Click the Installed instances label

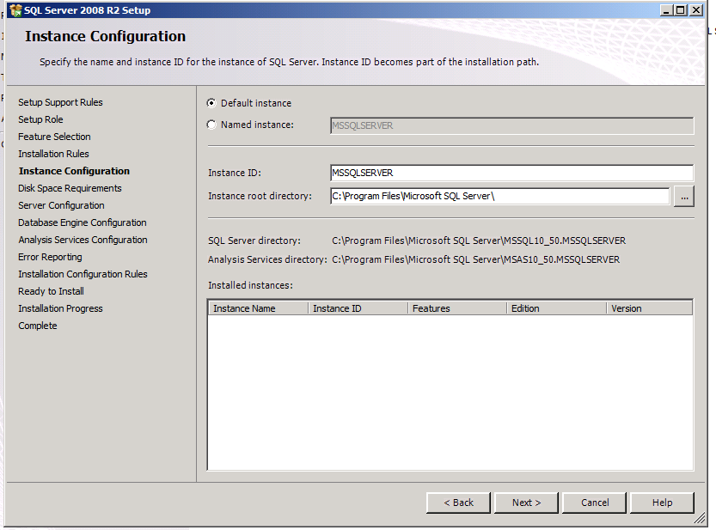pos(250,285)
